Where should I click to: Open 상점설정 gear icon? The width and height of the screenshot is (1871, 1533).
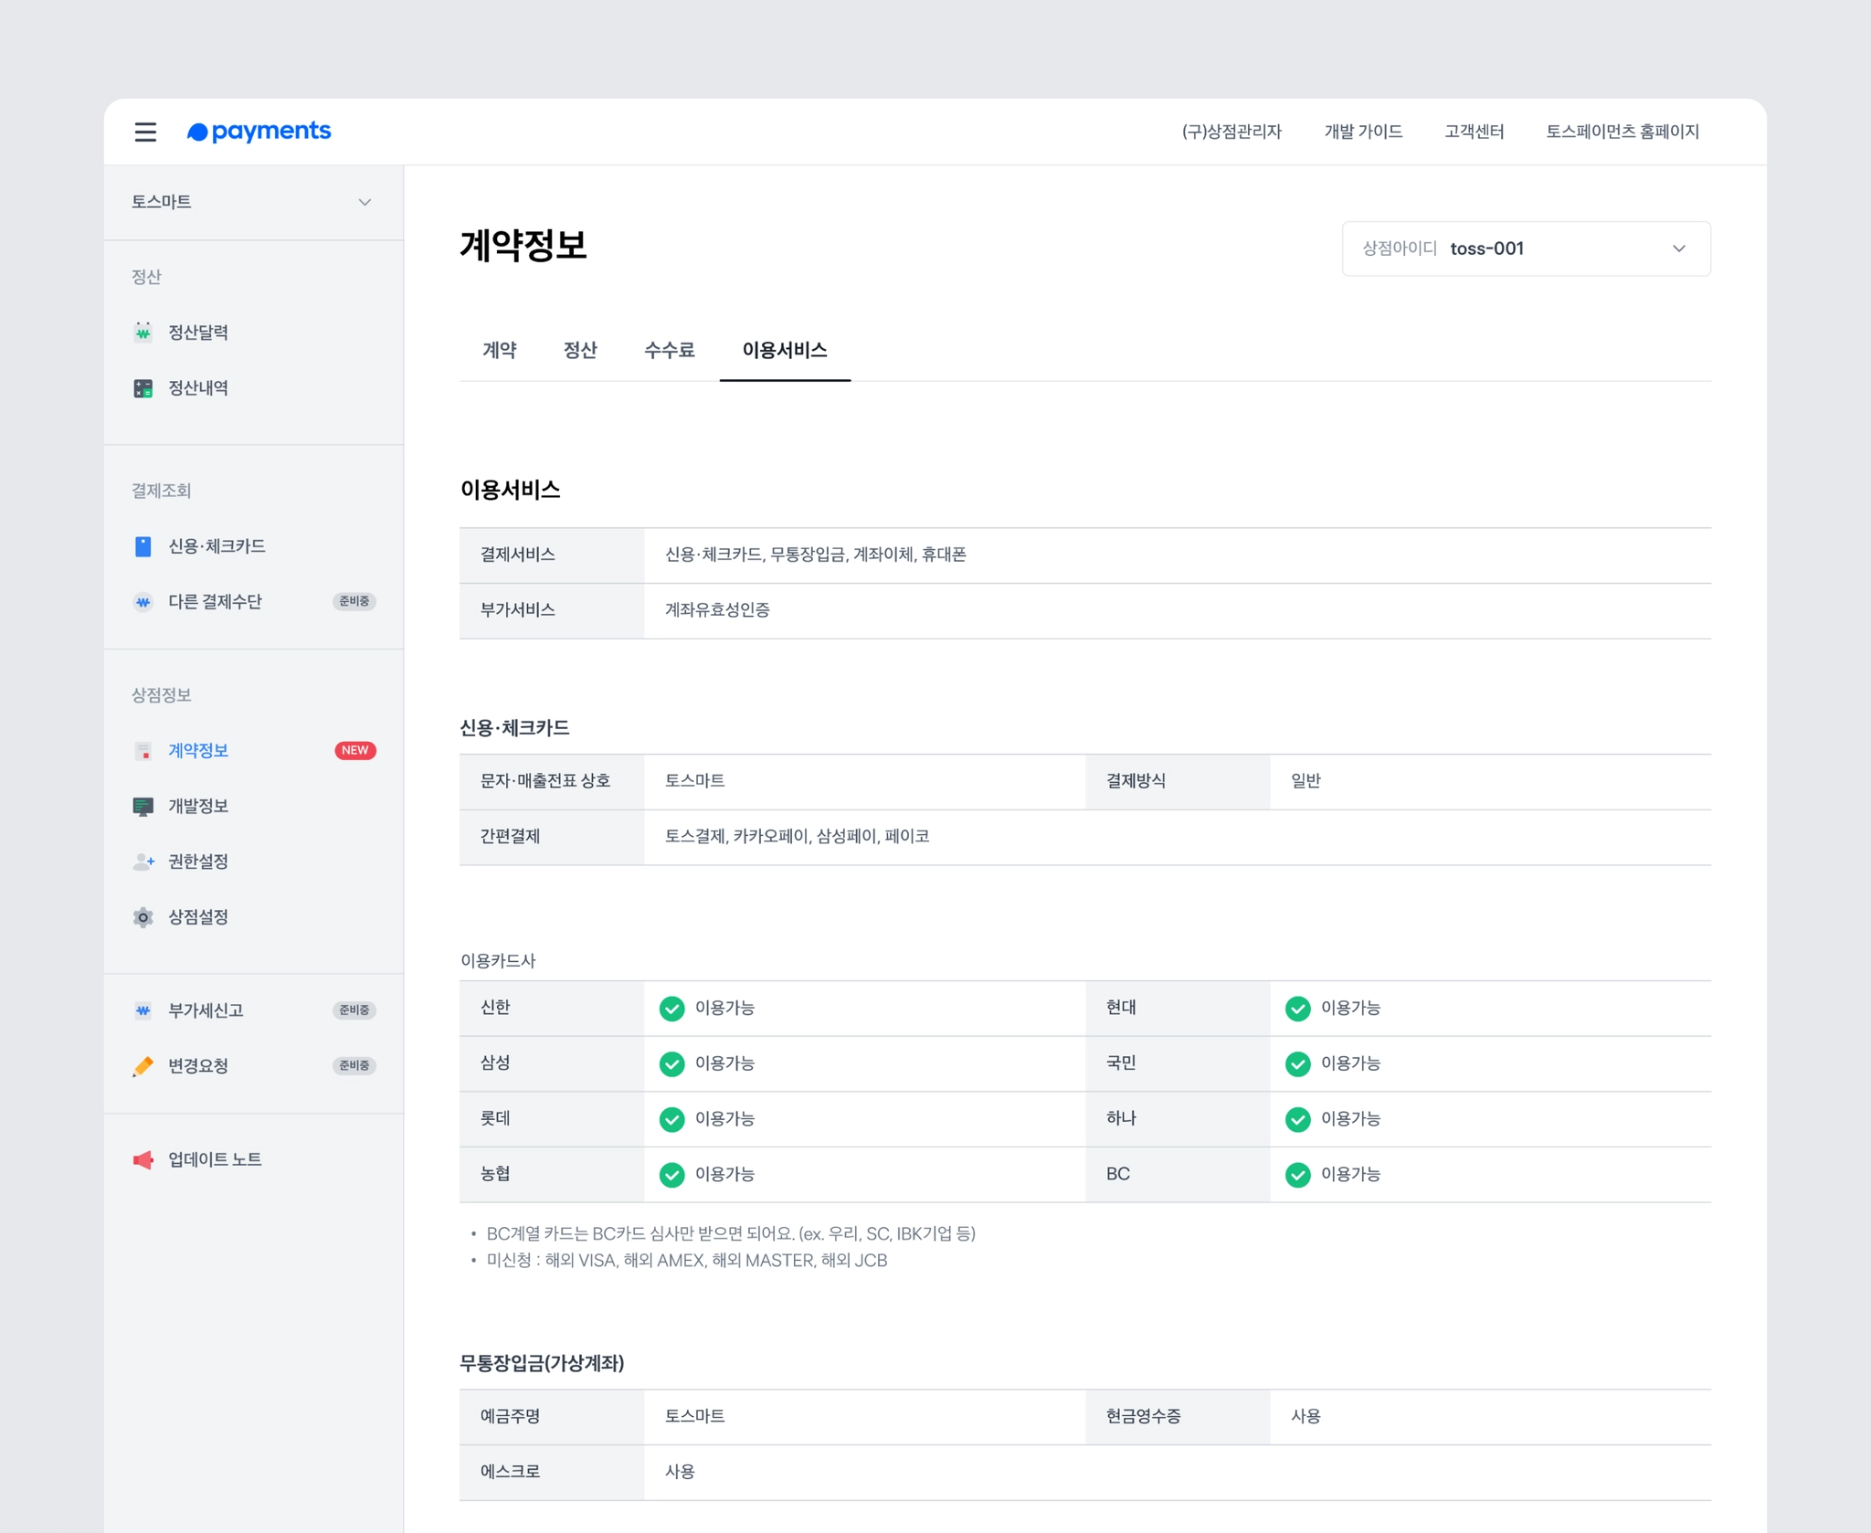(x=143, y=917)
